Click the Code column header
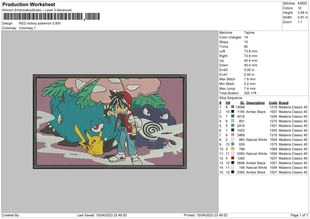The width and height of the screenshot is (310, 219). 273,103
